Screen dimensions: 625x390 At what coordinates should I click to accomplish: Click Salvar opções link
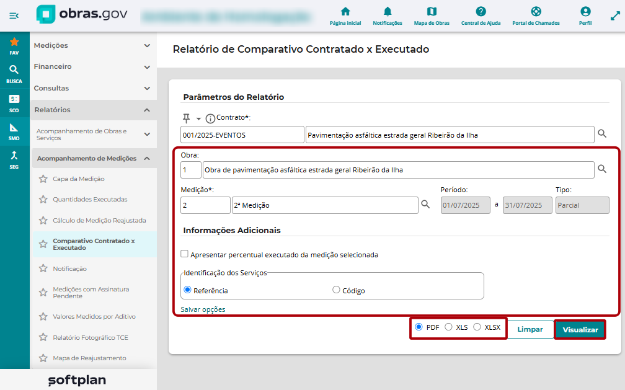click(x=203, y=309)
